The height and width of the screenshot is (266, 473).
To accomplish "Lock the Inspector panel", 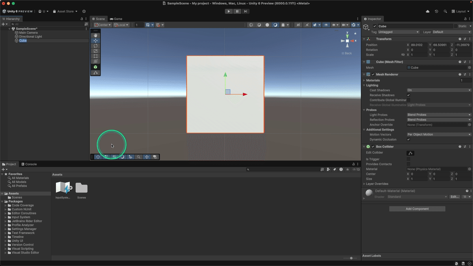I will (466, 19).
